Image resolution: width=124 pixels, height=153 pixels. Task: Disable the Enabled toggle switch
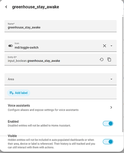(x=108, y=124)
